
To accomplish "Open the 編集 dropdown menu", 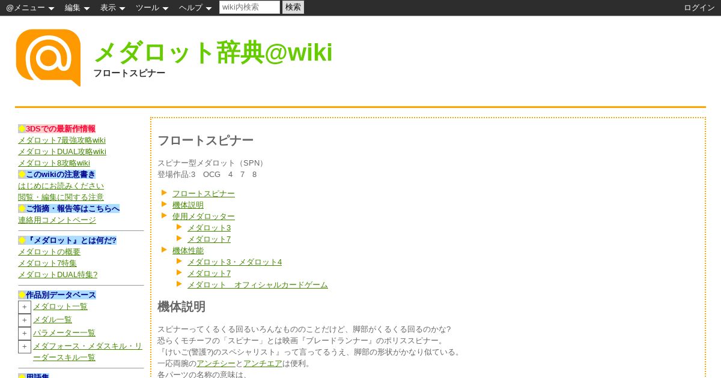I will [x=77, y=8].
